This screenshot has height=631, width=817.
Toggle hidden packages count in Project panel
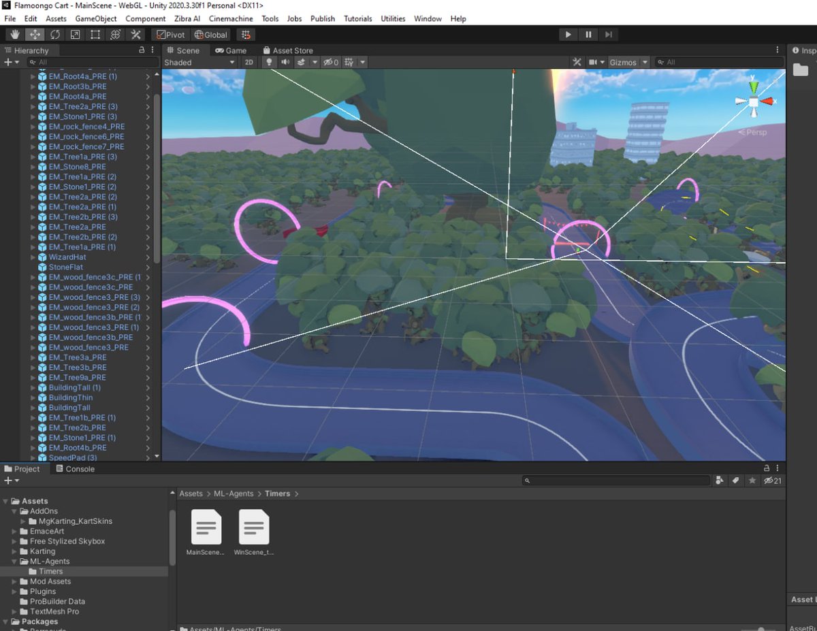tap(773, 481)
